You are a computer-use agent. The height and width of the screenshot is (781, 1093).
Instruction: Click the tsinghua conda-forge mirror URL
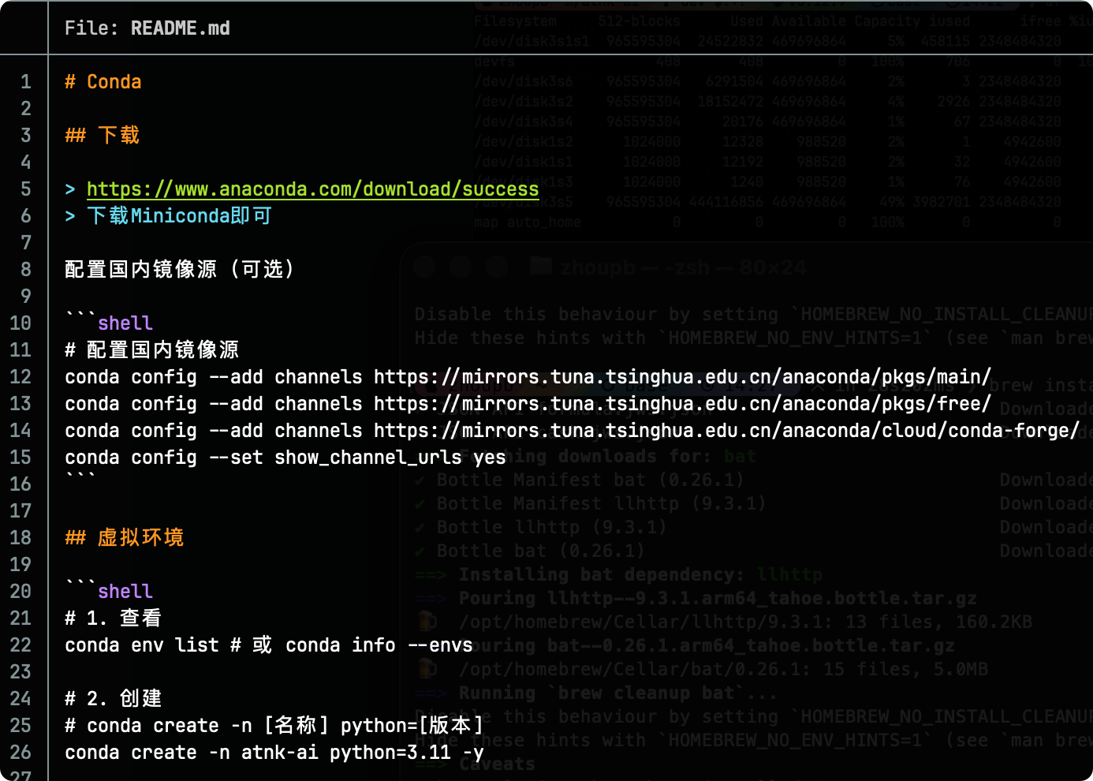[x=726, y=431]
